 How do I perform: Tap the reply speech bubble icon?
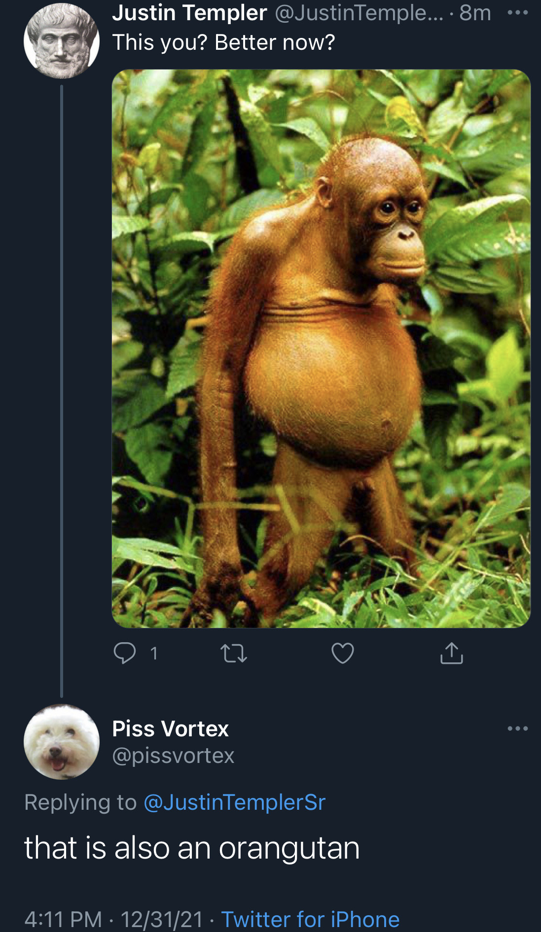[x=124, y=653]
